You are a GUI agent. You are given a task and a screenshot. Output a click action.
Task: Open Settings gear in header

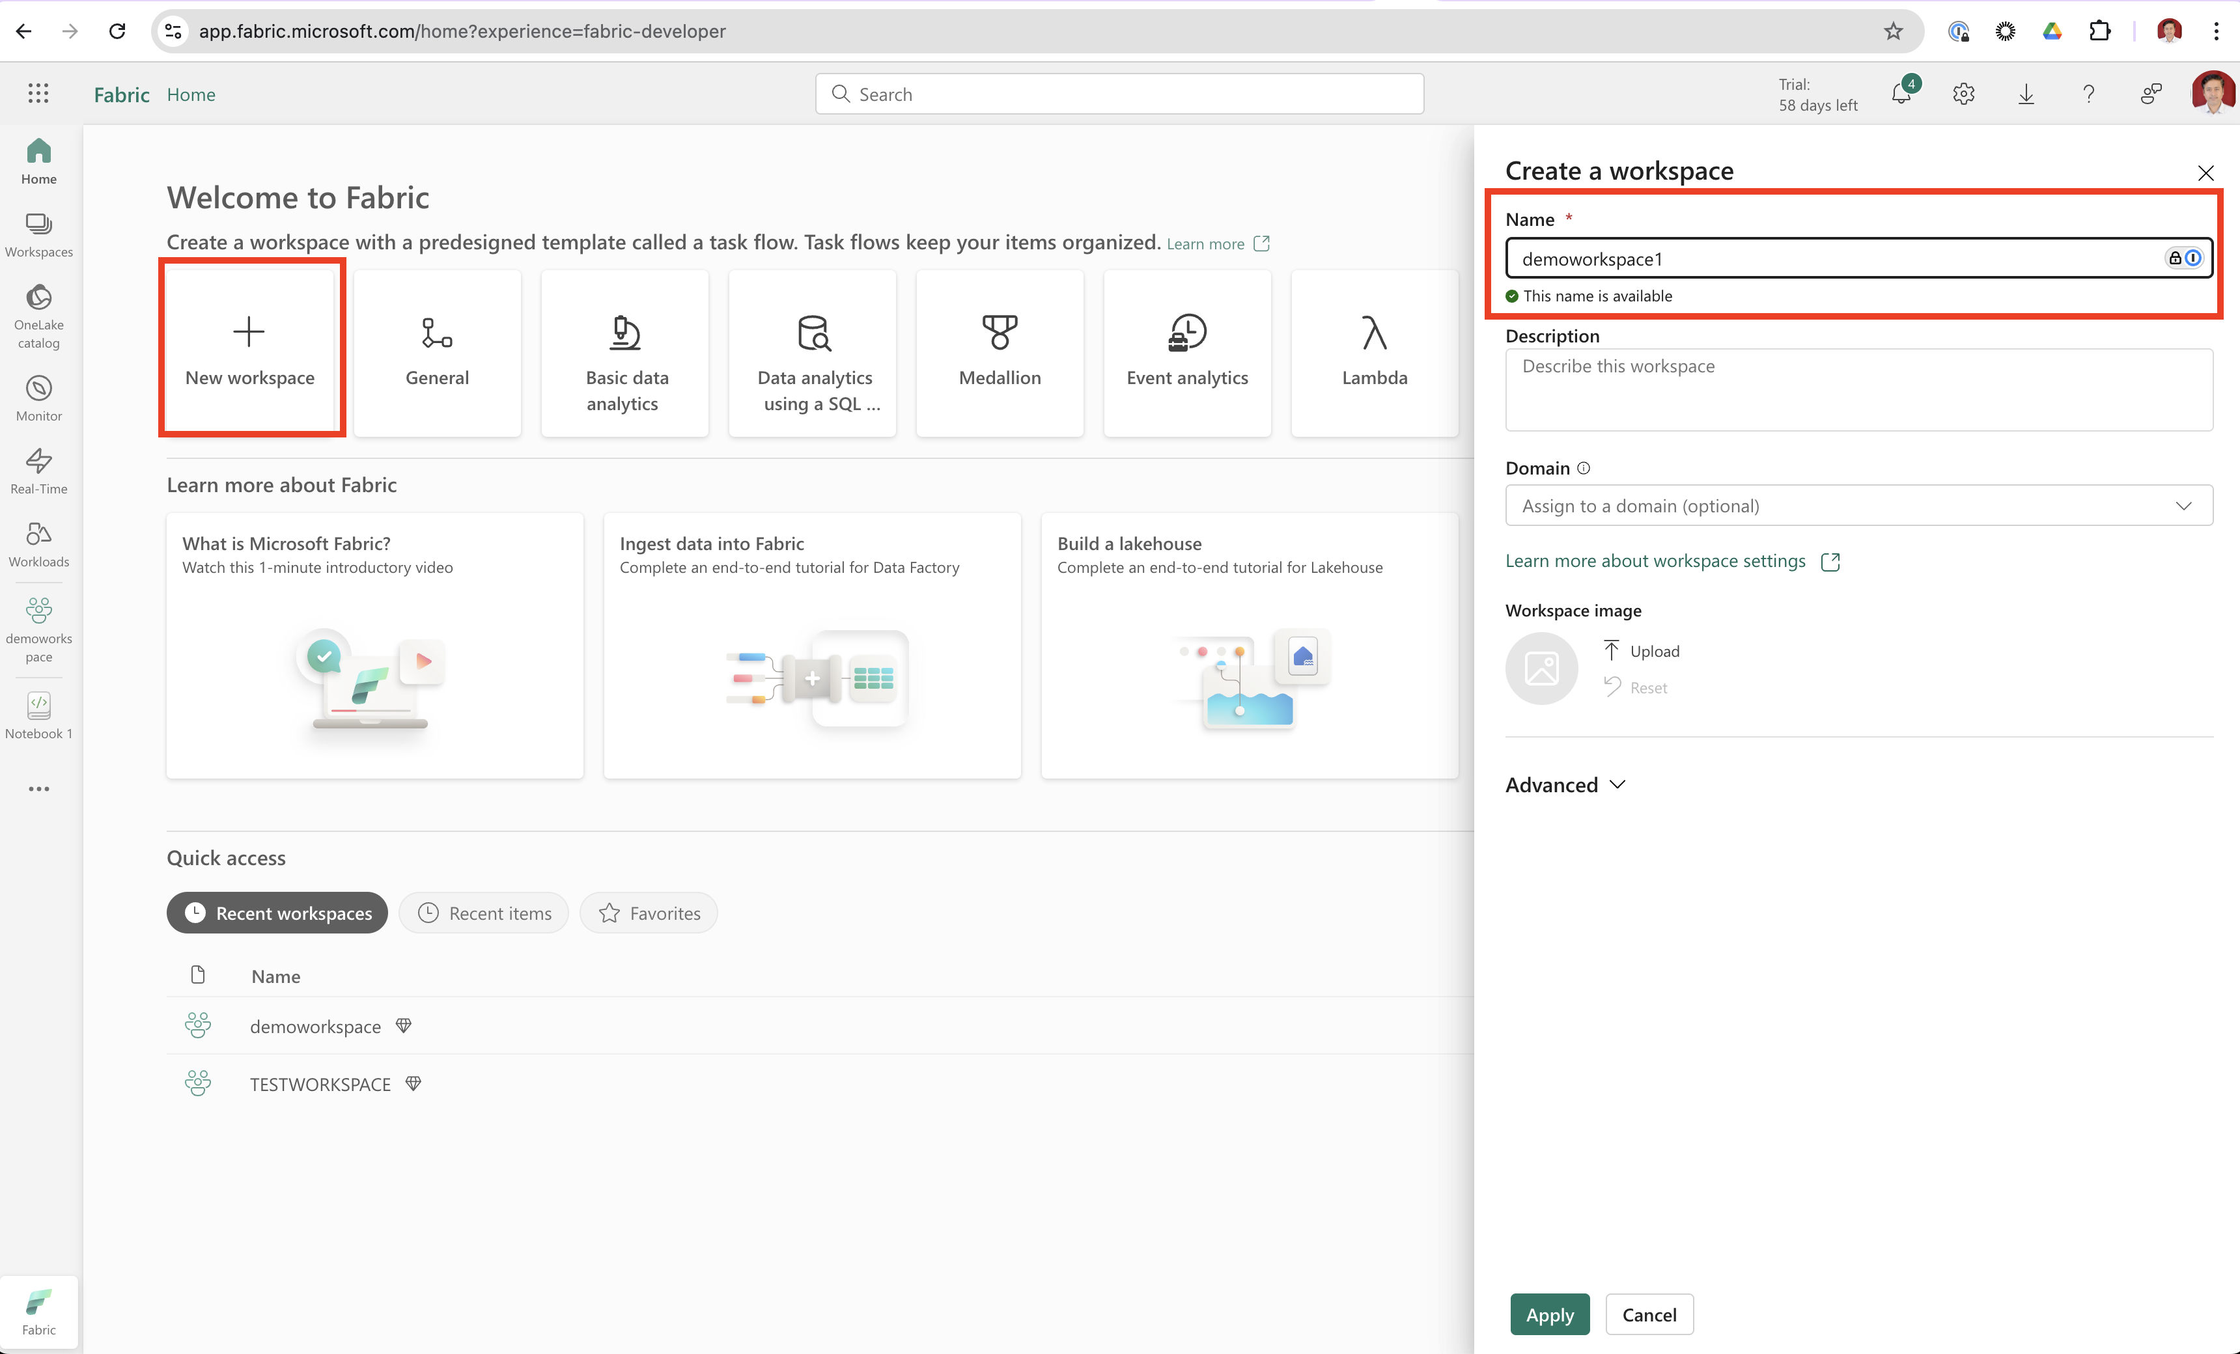pyautogui.click(x=1963, y=94)
